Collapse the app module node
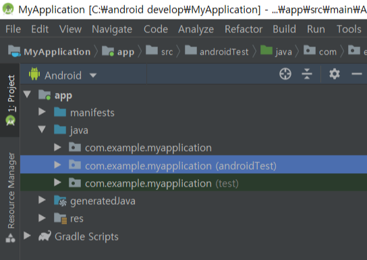Screen dimensions: 367x260 click(27, 94)
